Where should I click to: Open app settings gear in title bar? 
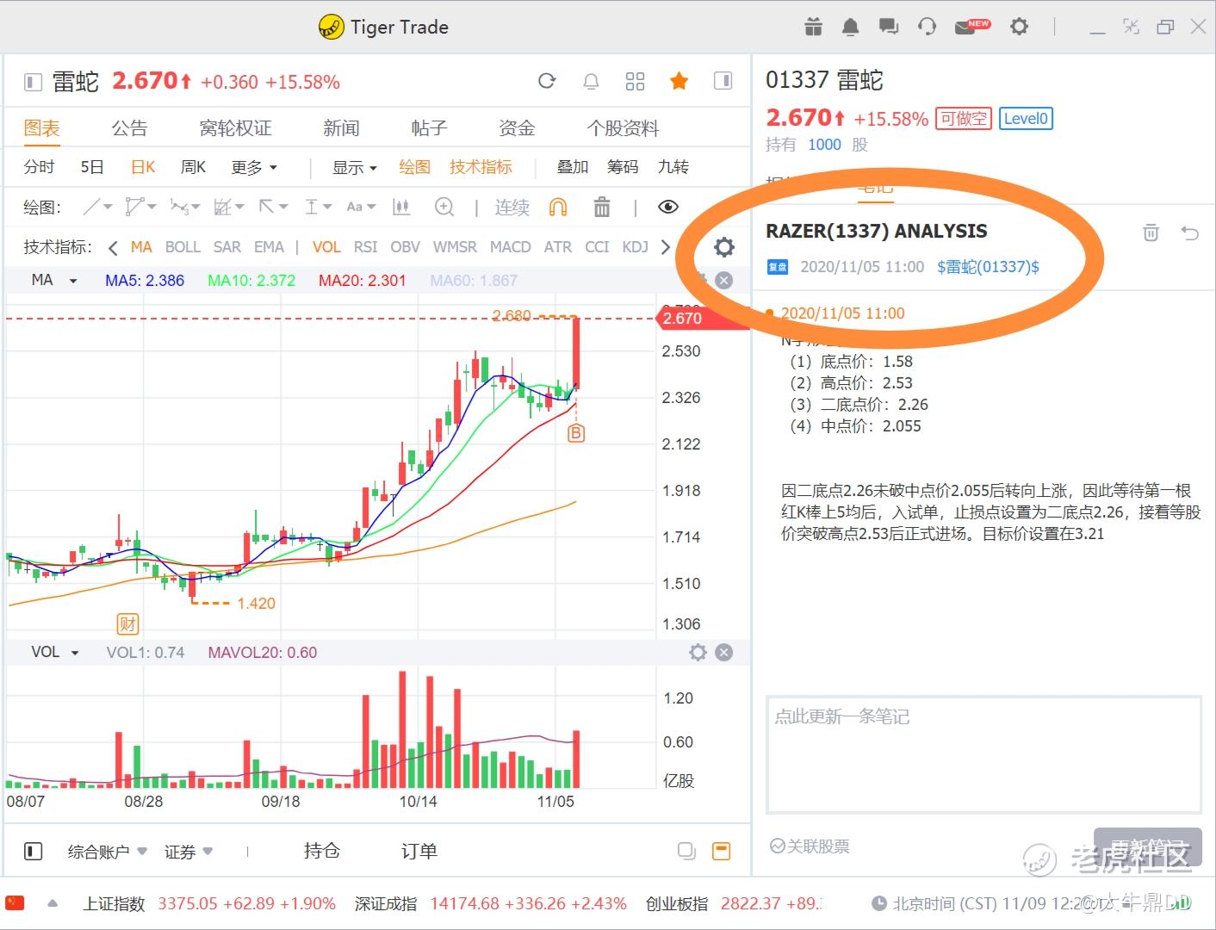click(1019, 27)
